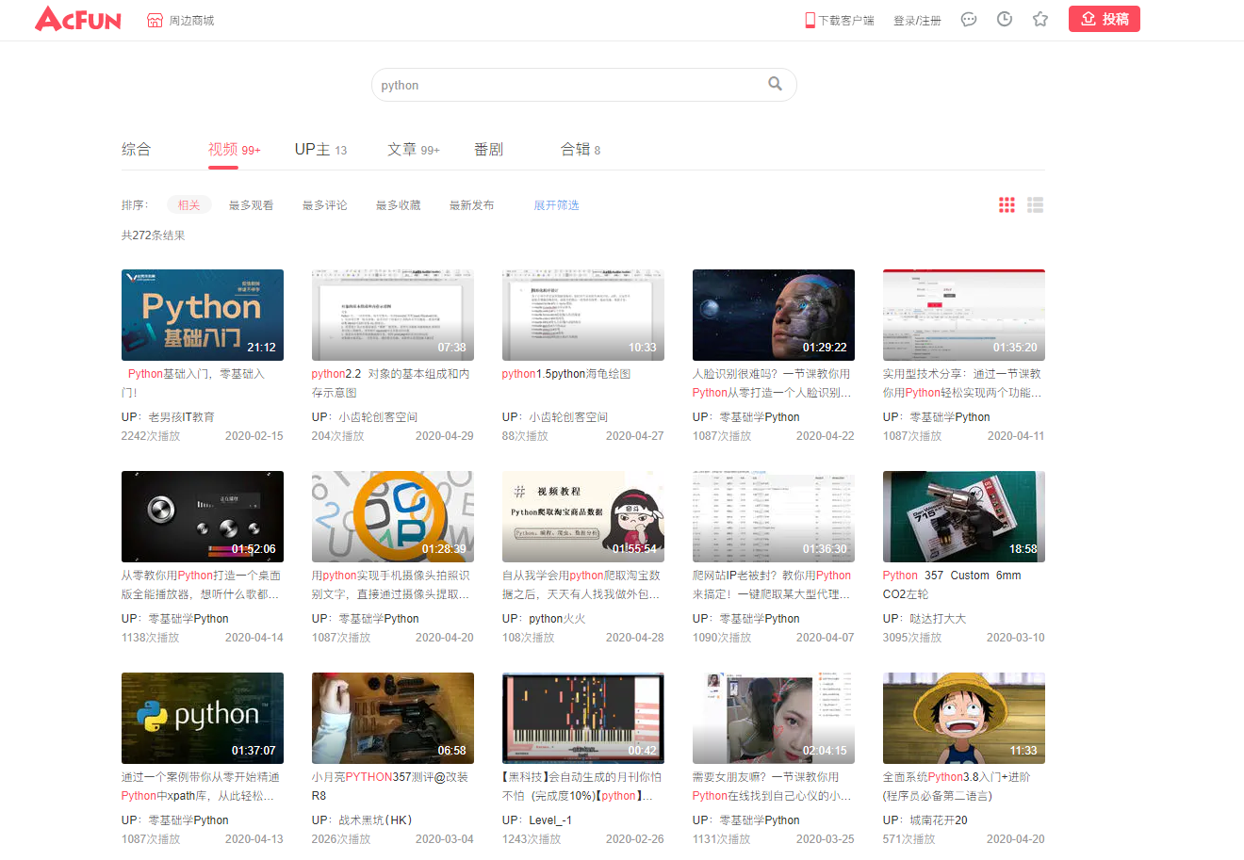
Task: Open the 11:33 Luffy cartoon thumbnail
Action: (964, 718)
